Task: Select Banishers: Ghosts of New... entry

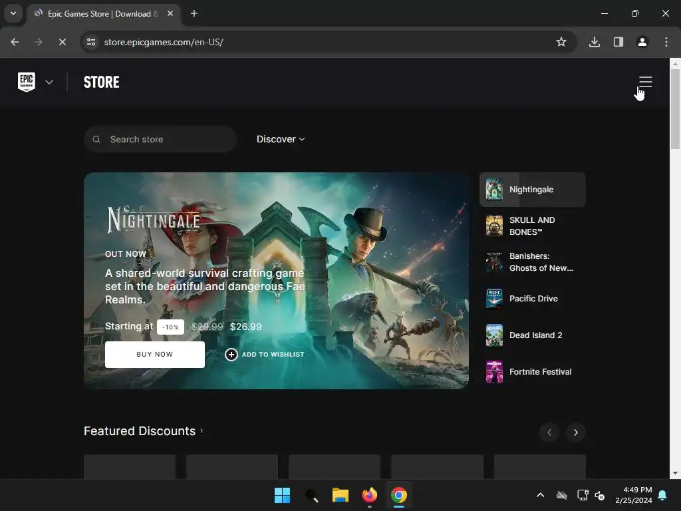Action: pos(533,262)
